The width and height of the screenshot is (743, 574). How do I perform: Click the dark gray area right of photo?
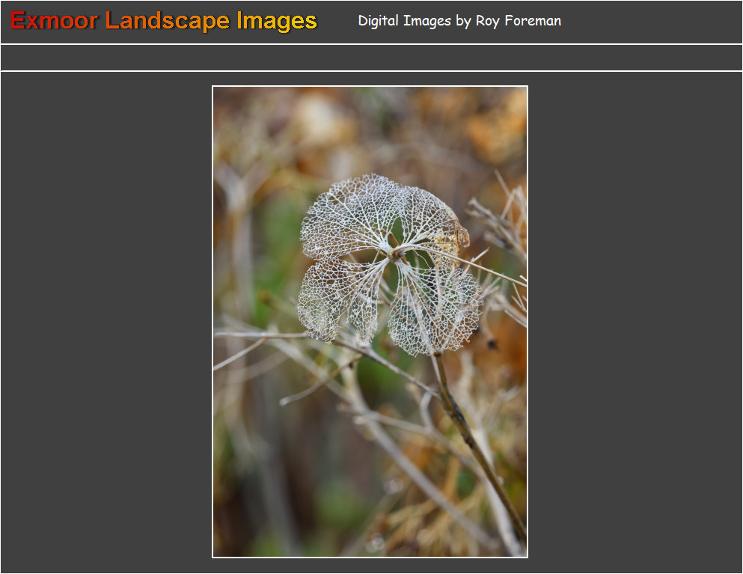(636, 322)
